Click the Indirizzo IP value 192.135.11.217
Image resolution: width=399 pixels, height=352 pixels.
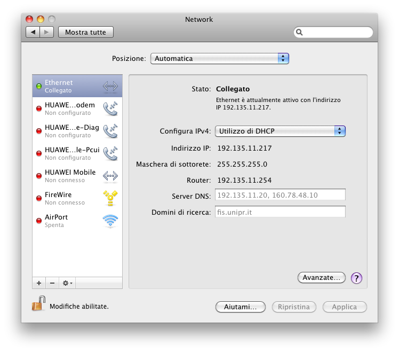click(x=244, y=148)
